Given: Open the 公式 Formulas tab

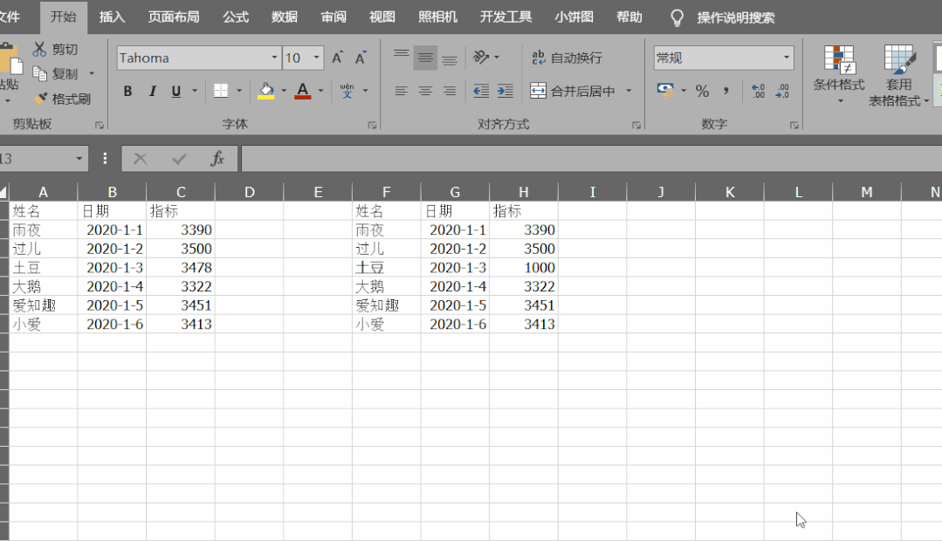Looking at the screenshot, I should pyautogui.click(x=236, y=17).
